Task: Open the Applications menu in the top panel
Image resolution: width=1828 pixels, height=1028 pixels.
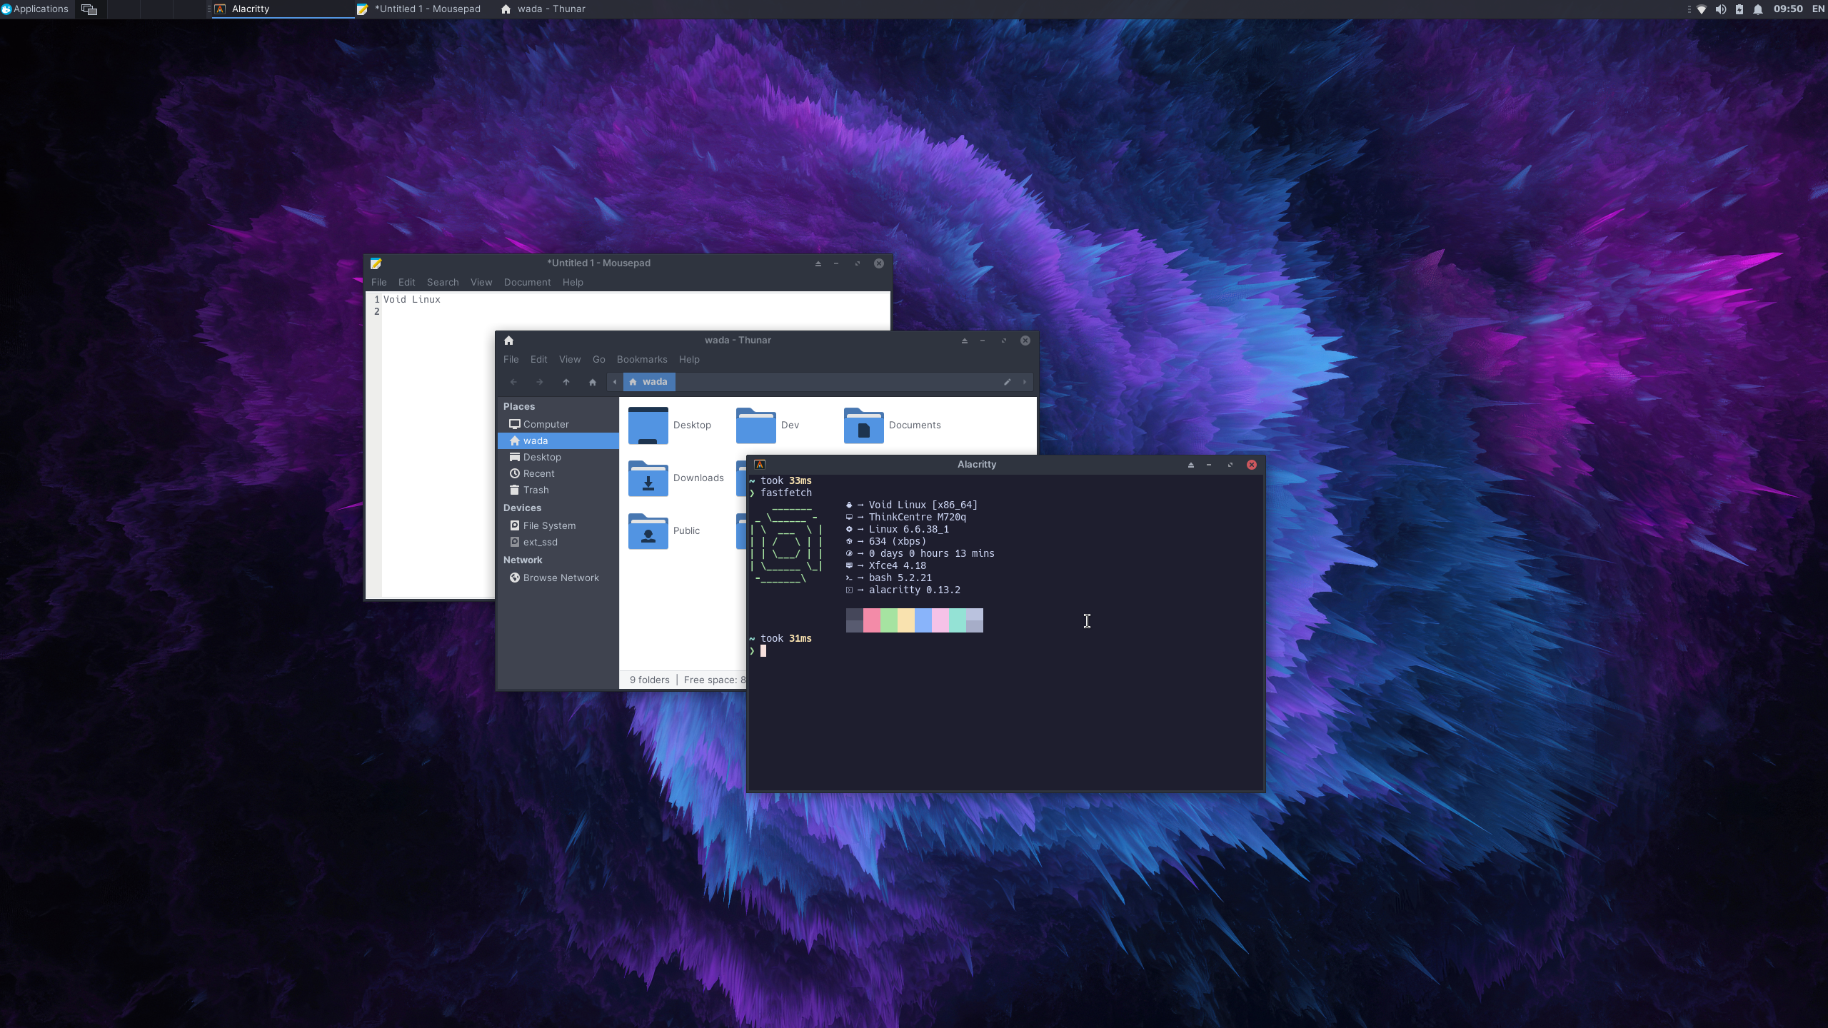Action: tap(35, 9)
